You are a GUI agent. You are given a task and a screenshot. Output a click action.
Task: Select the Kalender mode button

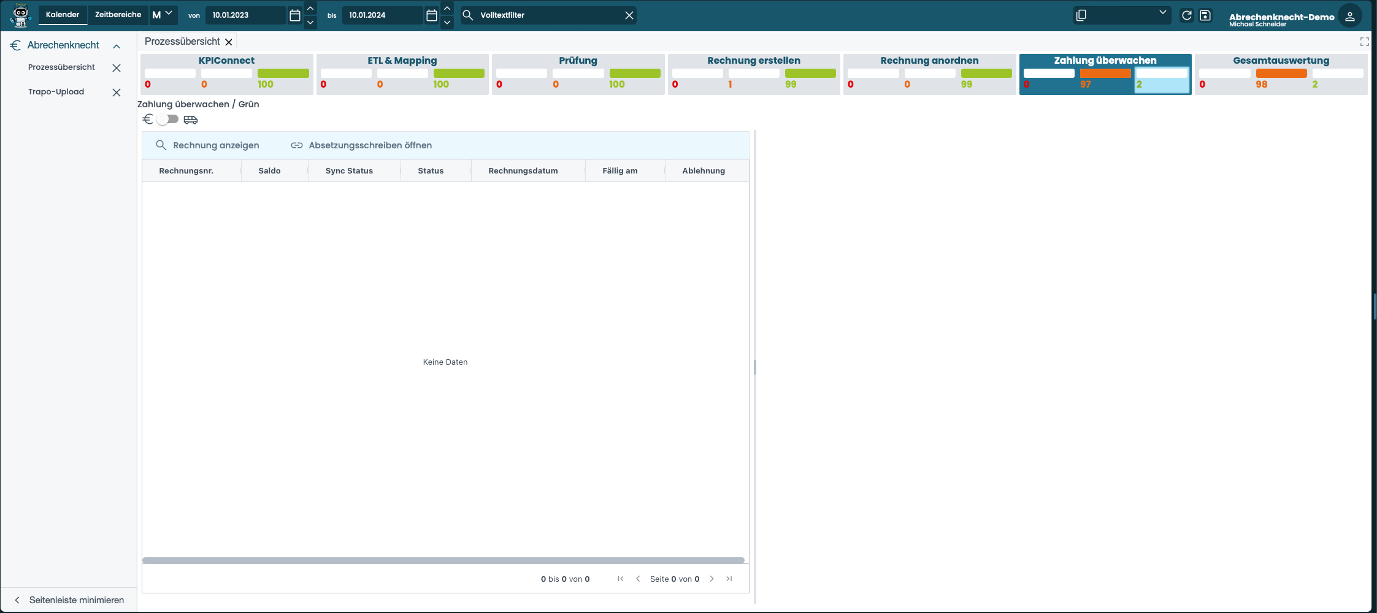coord(63,15)
